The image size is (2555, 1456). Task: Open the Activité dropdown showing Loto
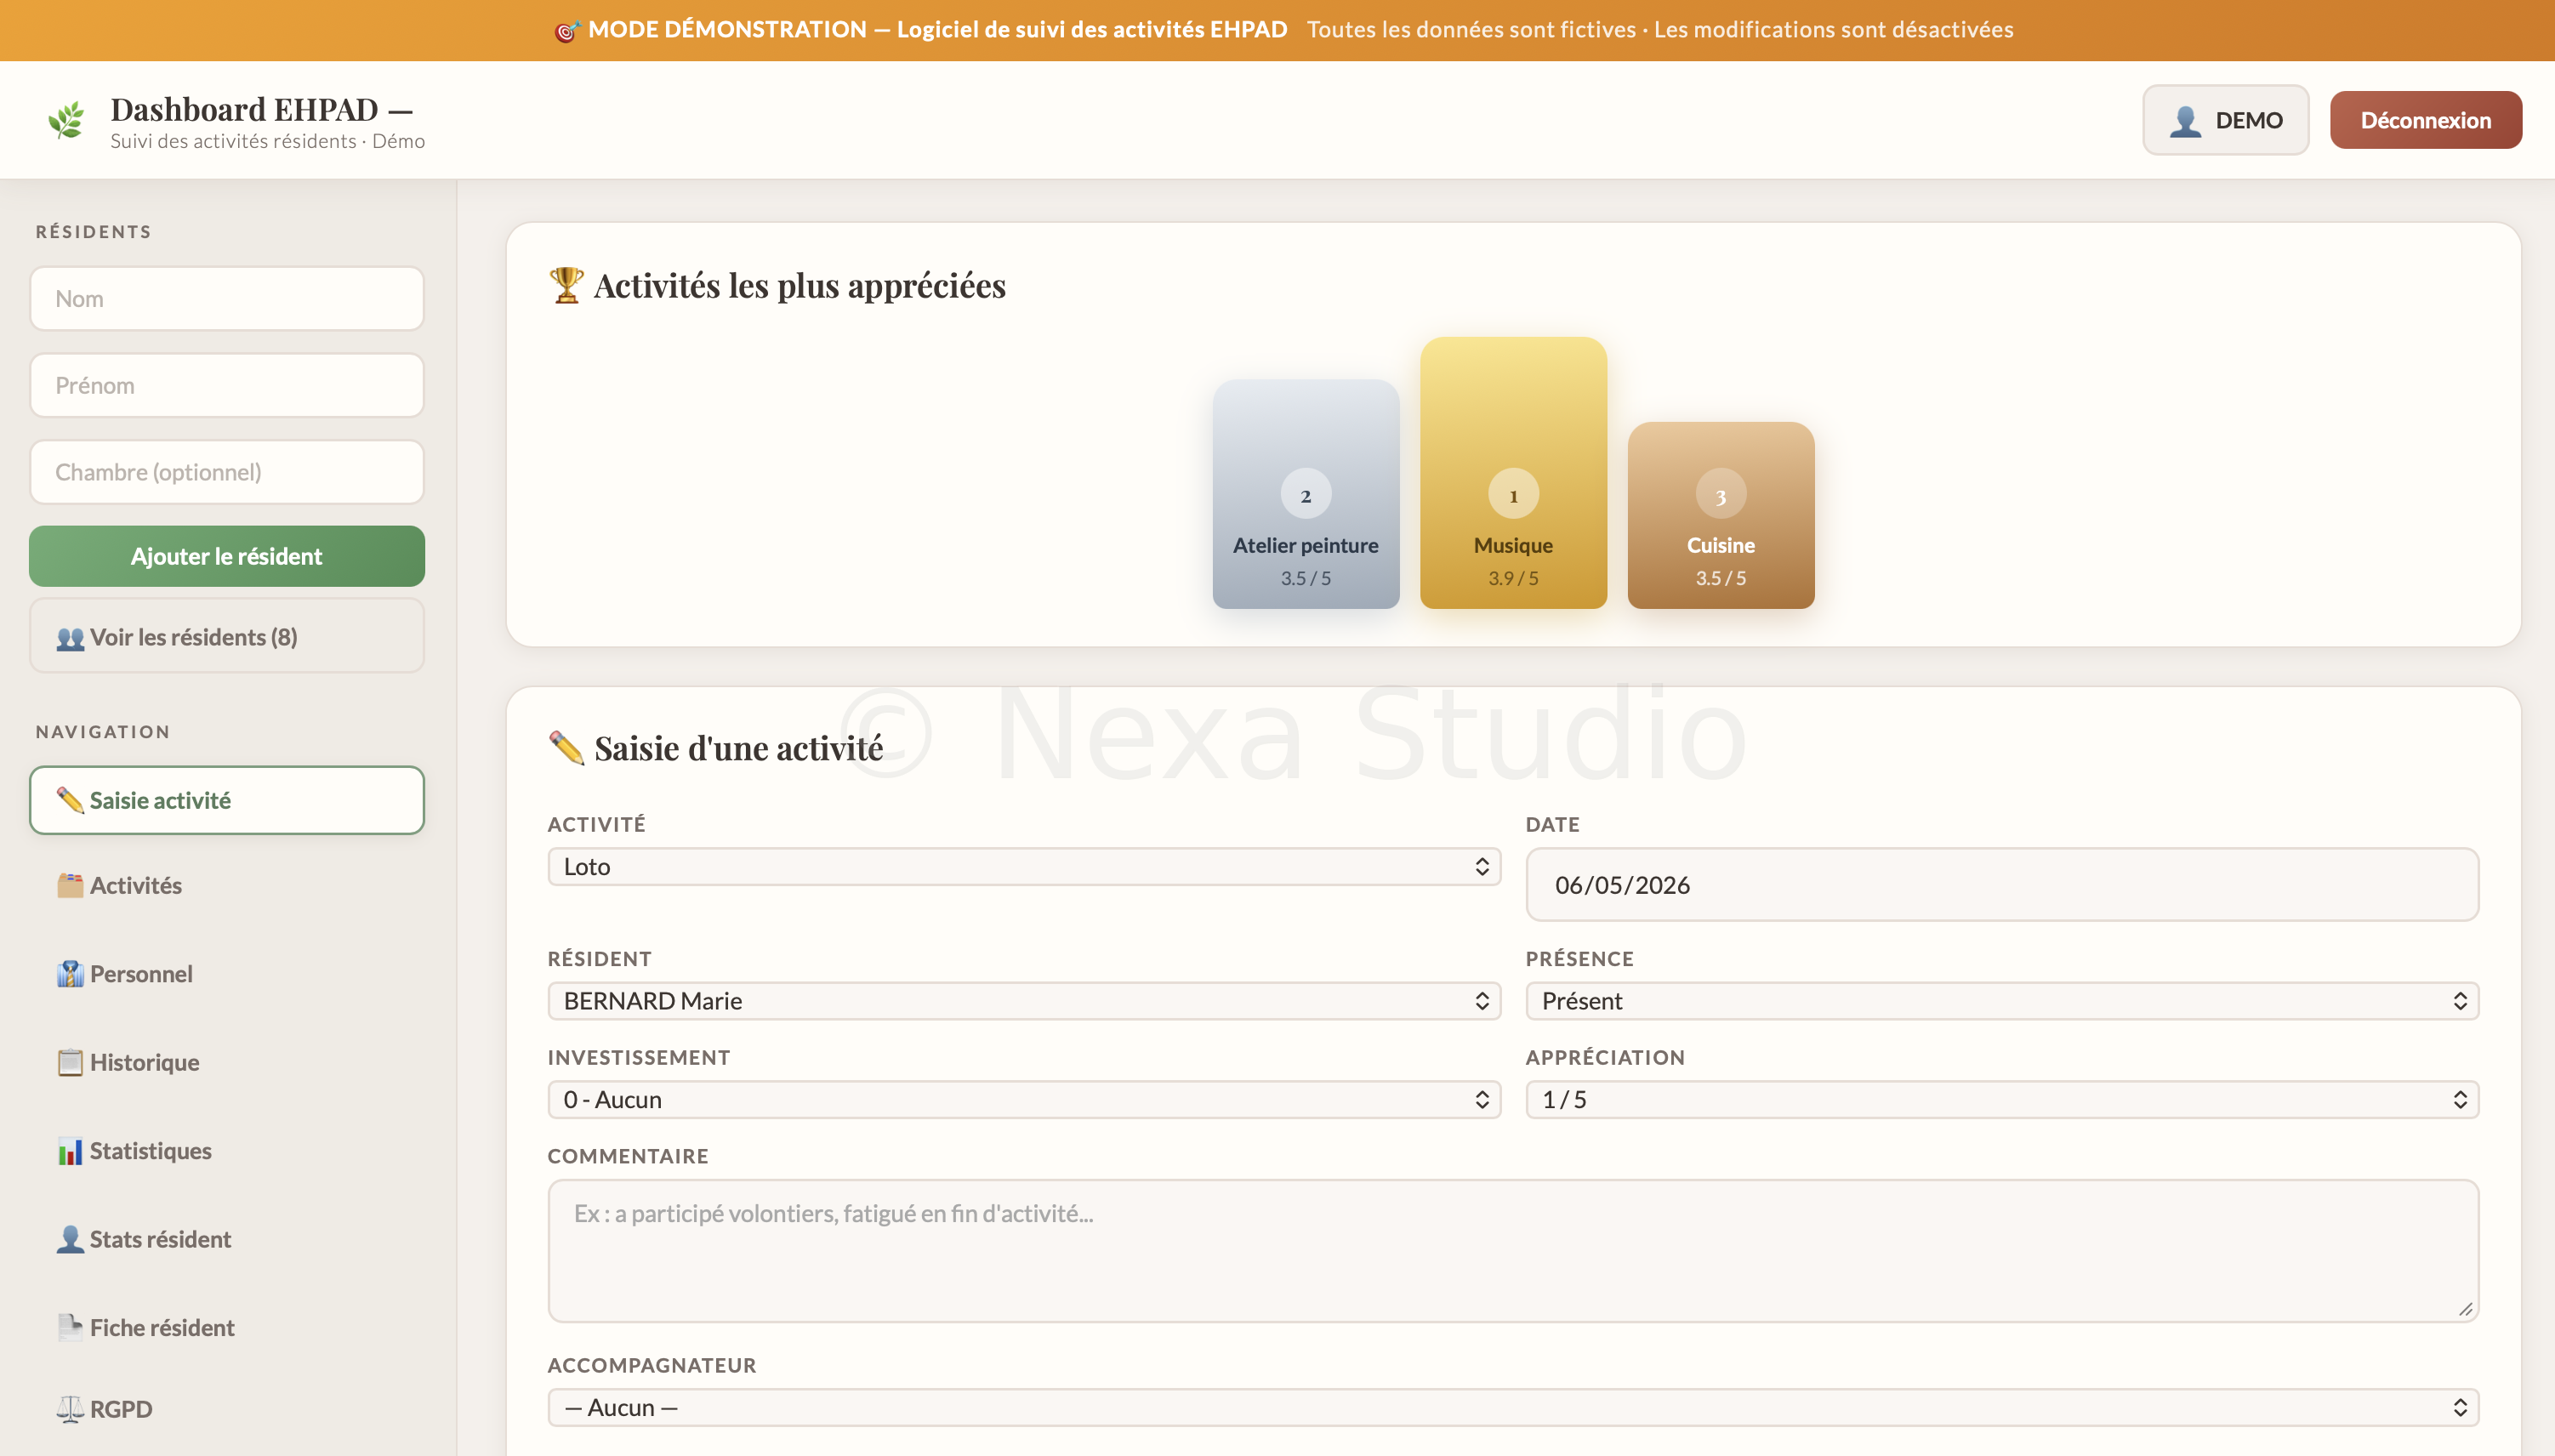coord(1024,866)
